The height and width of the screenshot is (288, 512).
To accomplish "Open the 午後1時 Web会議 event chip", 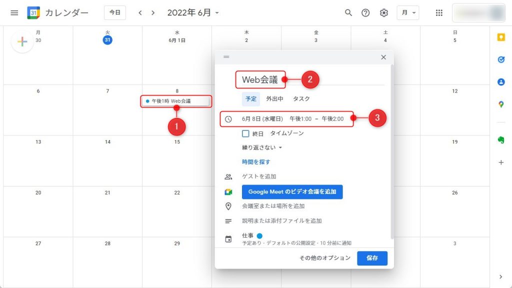I will pyautogui.click(x=176, y=101).
